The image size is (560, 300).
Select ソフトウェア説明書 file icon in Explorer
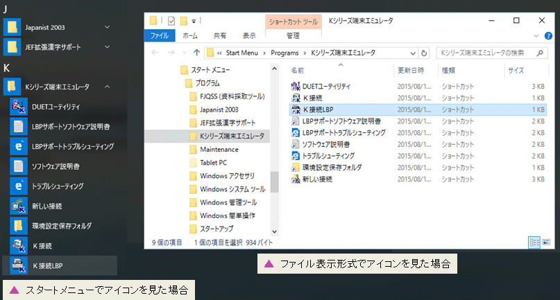pos(296,145)
